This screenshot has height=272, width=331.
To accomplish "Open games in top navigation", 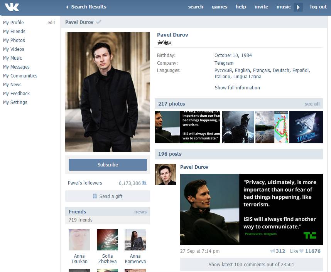I will (x=220, y=7).
